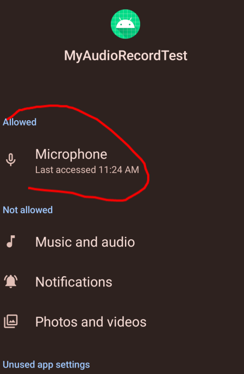The width and height of the screenshot is (244, 374).
Task: Click the green Android app icon
Action: pyautogui.click(x=126, y=24)
